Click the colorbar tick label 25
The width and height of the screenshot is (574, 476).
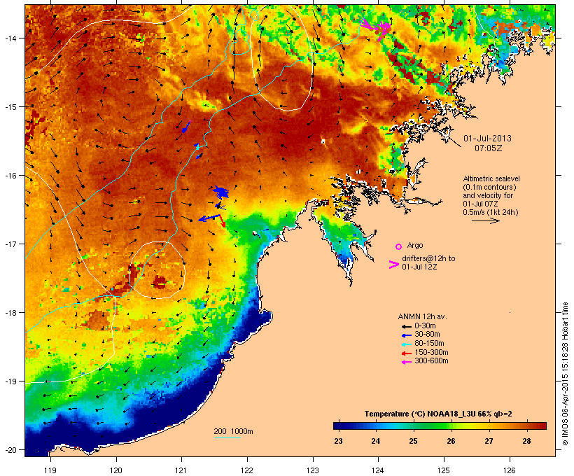(413, 441)
